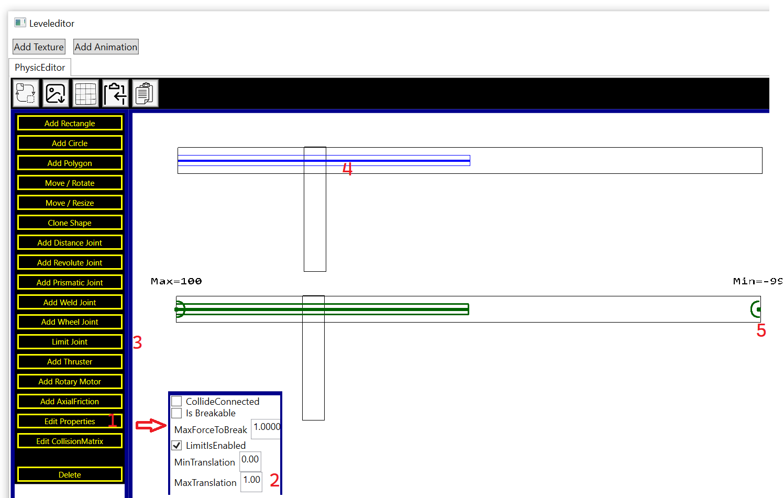Viewport: 784px width, 498px height.
Task: Click the Add Rectangle button
Action: (x=70, y=123)
